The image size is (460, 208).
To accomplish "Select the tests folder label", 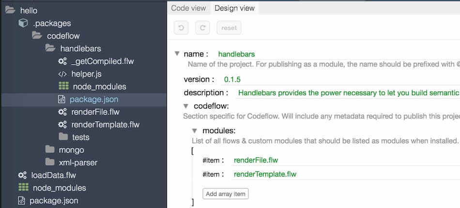I will (81, 137).
